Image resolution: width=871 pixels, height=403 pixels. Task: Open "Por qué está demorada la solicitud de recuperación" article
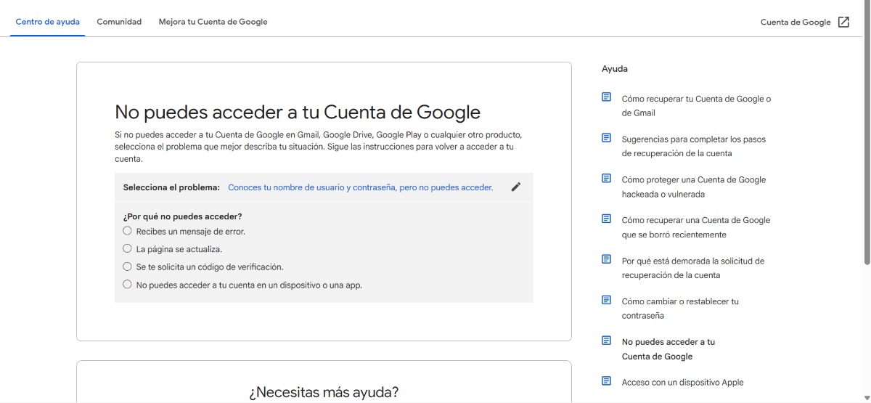tap(693, 269)
